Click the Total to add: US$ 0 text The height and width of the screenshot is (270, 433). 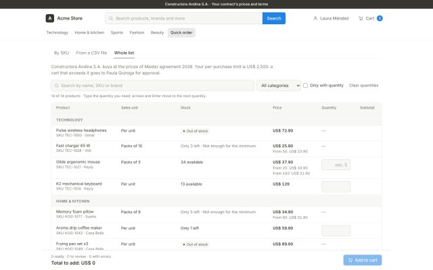click(x=73, y=263)
